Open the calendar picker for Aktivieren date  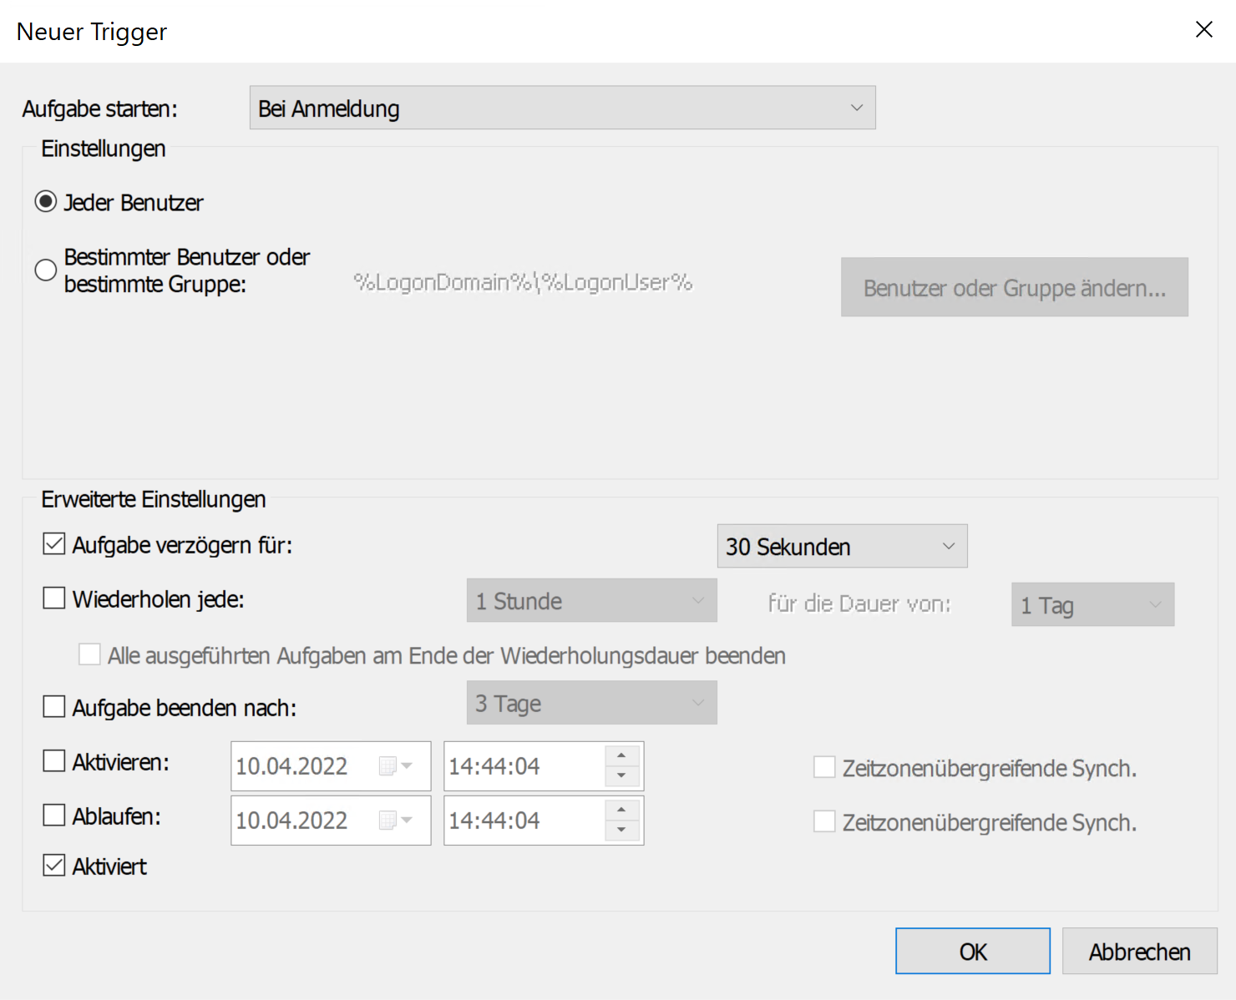coord(396,766)
